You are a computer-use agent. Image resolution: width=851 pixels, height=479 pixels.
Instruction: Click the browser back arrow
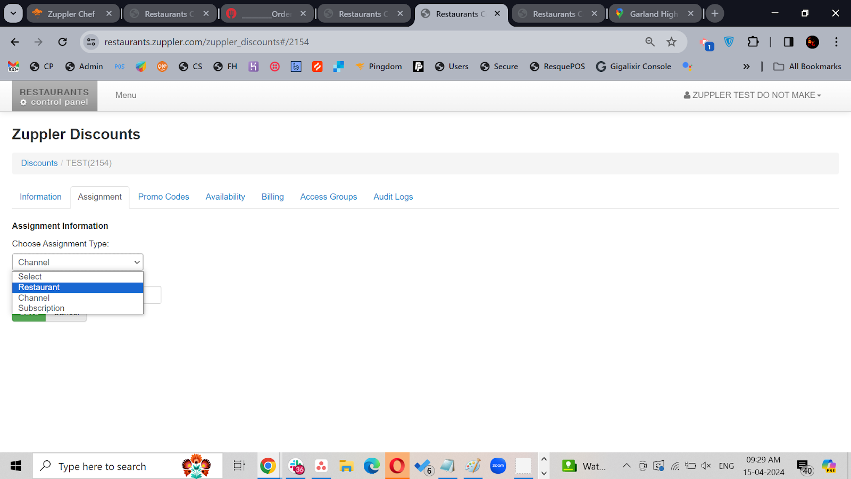[x=15, y=42]
